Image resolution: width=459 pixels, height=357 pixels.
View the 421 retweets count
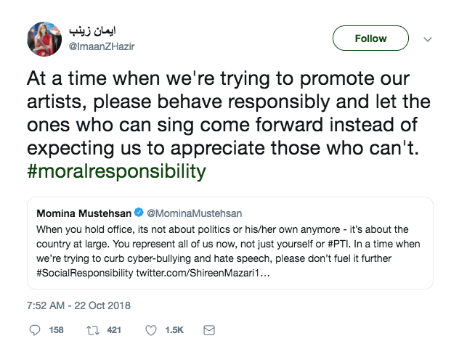coord(113,330)
